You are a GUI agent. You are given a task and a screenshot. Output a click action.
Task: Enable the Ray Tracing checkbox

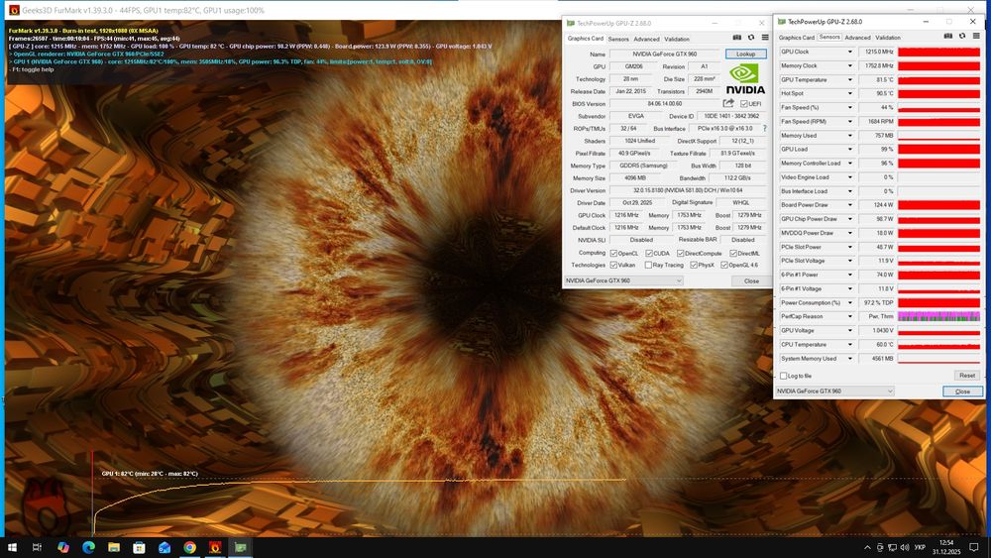(x=648, y=265)
